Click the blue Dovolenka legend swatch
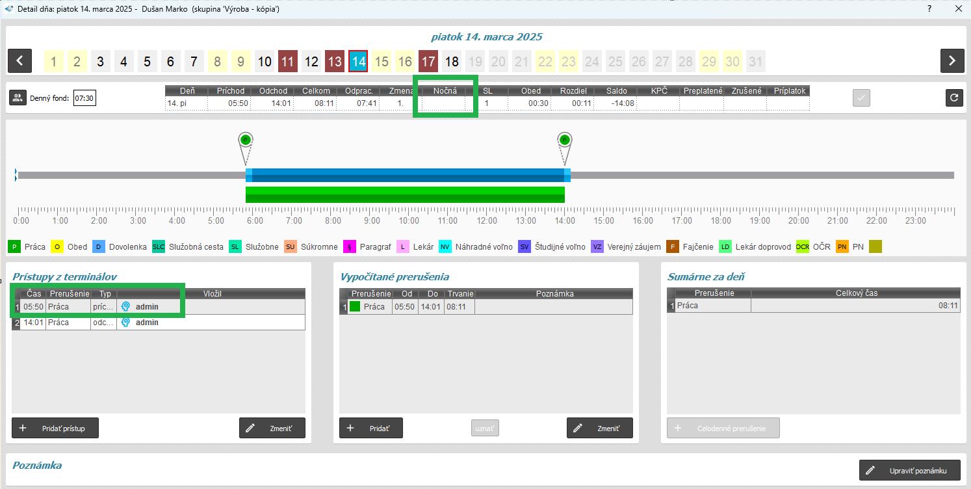This screenshot has width=971, height=489. click(x=98, y=247)
